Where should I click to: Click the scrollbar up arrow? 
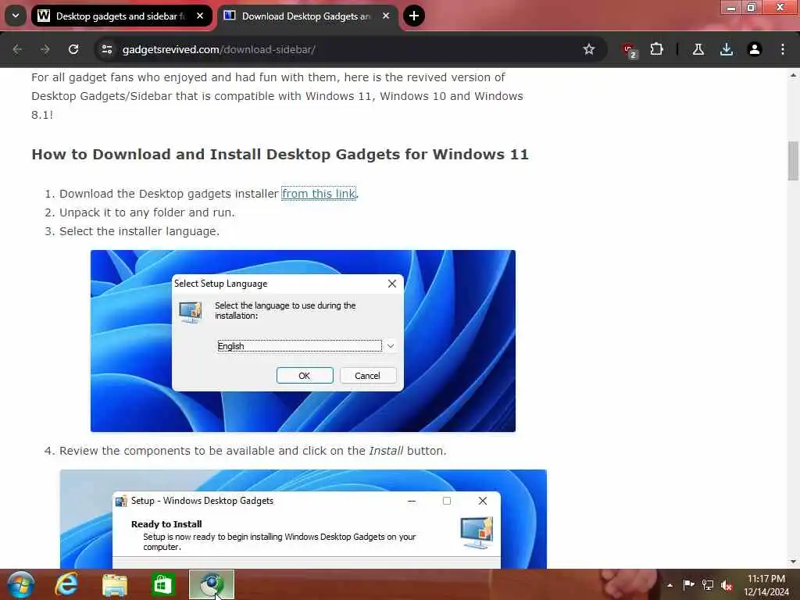[x=793, y=75]
